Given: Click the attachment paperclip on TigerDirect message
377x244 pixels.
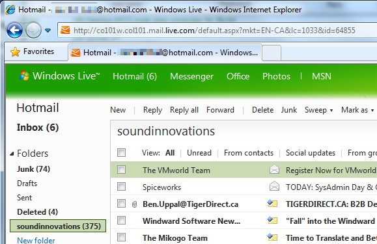Looking at the screenshot, I should [x=134, y=204].
